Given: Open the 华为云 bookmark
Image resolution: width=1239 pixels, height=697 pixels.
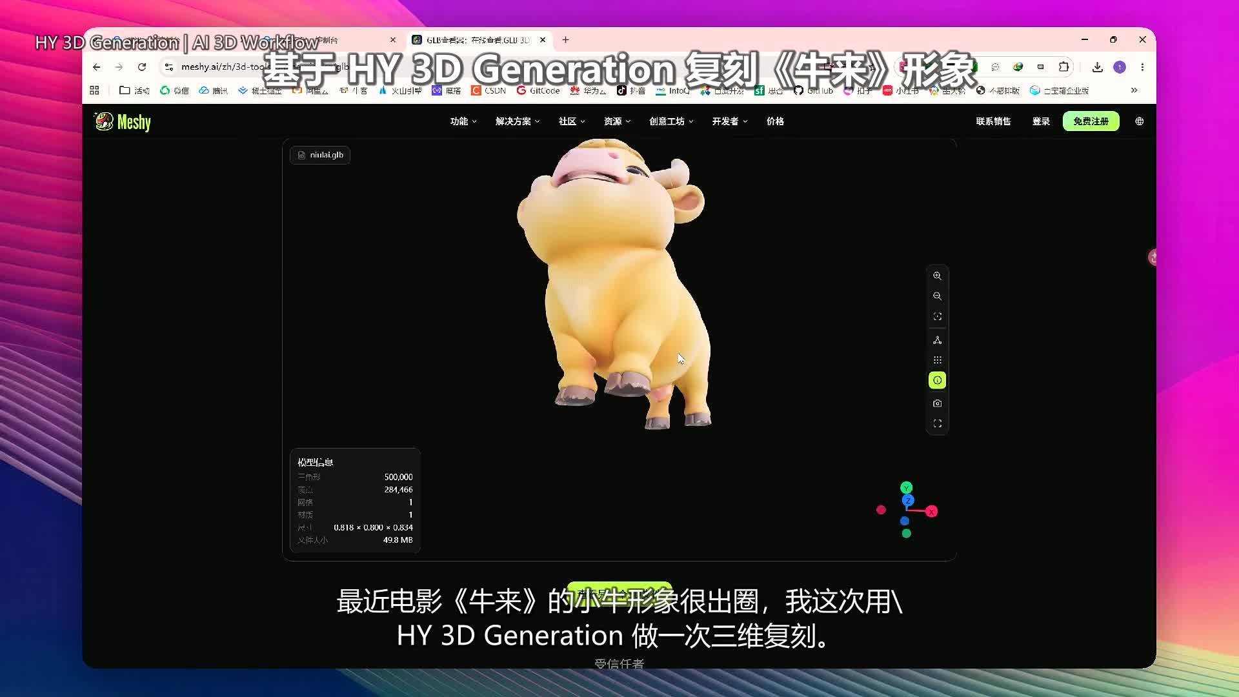Looking at the screenshot, I should [588, 90].
